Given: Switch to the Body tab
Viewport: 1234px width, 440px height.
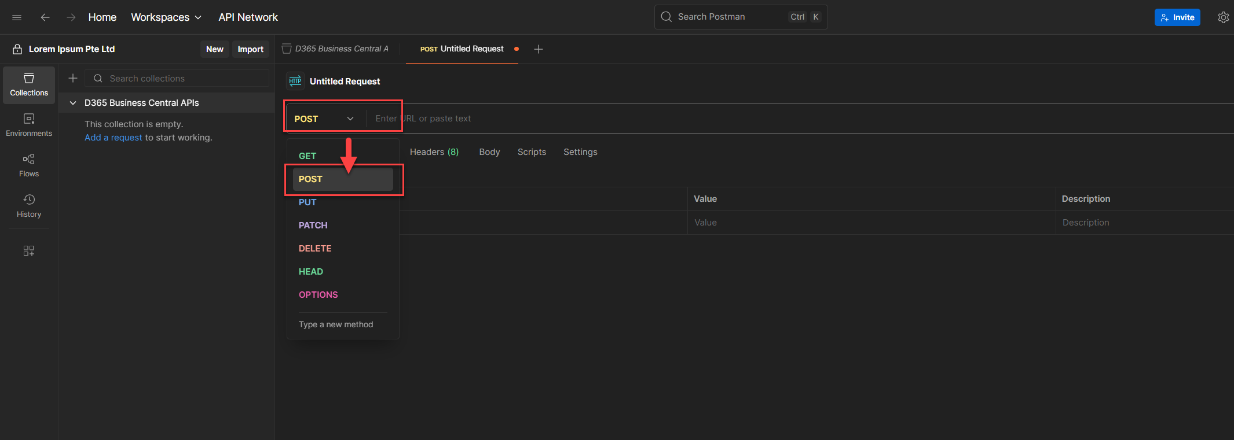Looking at the screenshot, I should 489,152.
